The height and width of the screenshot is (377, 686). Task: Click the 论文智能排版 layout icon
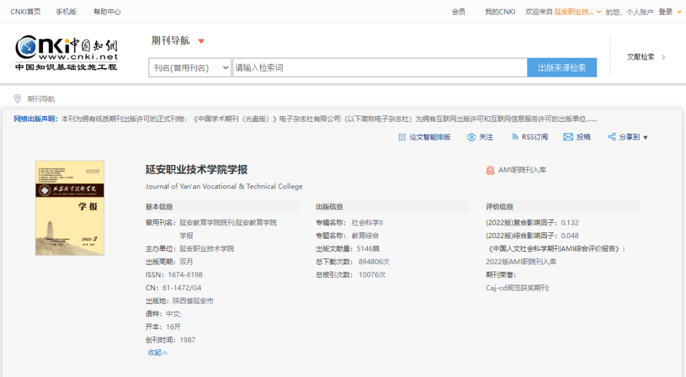pyautogui.click(x=402, y=137)
